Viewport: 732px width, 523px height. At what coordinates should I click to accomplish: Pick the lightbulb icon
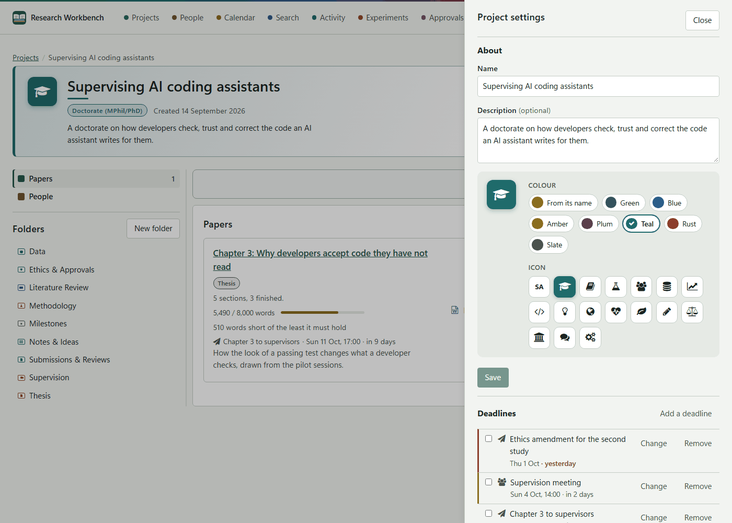coord(565,312)
